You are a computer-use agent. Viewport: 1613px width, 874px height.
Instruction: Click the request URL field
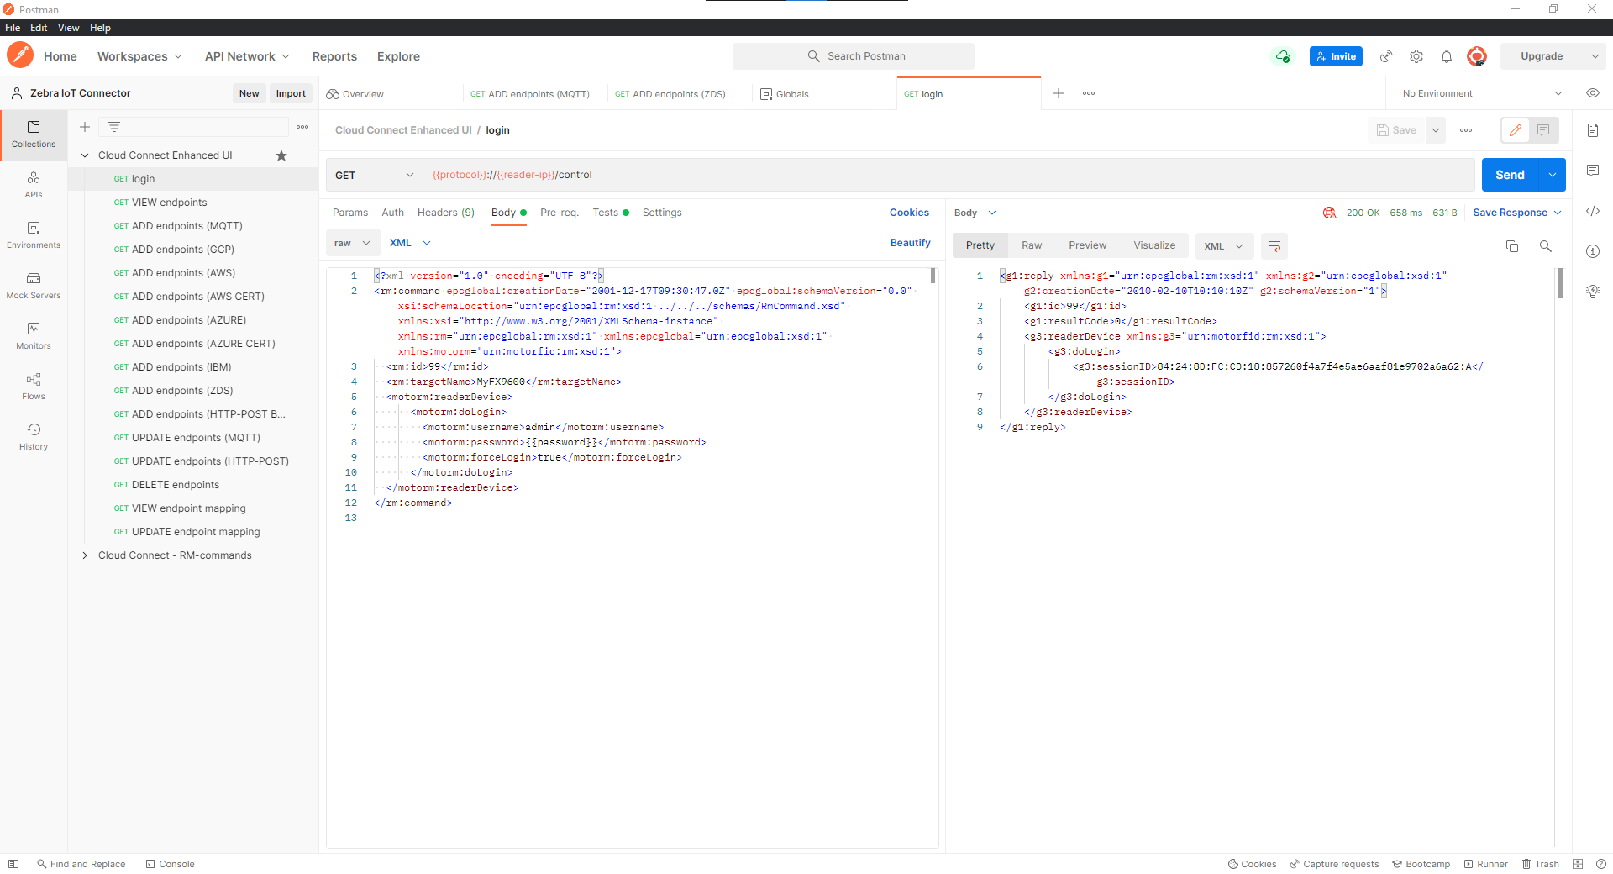click(948, 175)
